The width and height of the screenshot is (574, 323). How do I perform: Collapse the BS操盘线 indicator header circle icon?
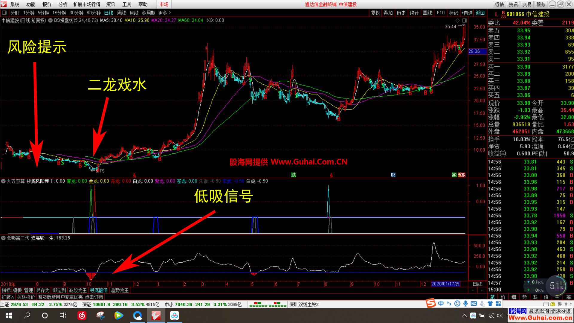click(51, 20)
